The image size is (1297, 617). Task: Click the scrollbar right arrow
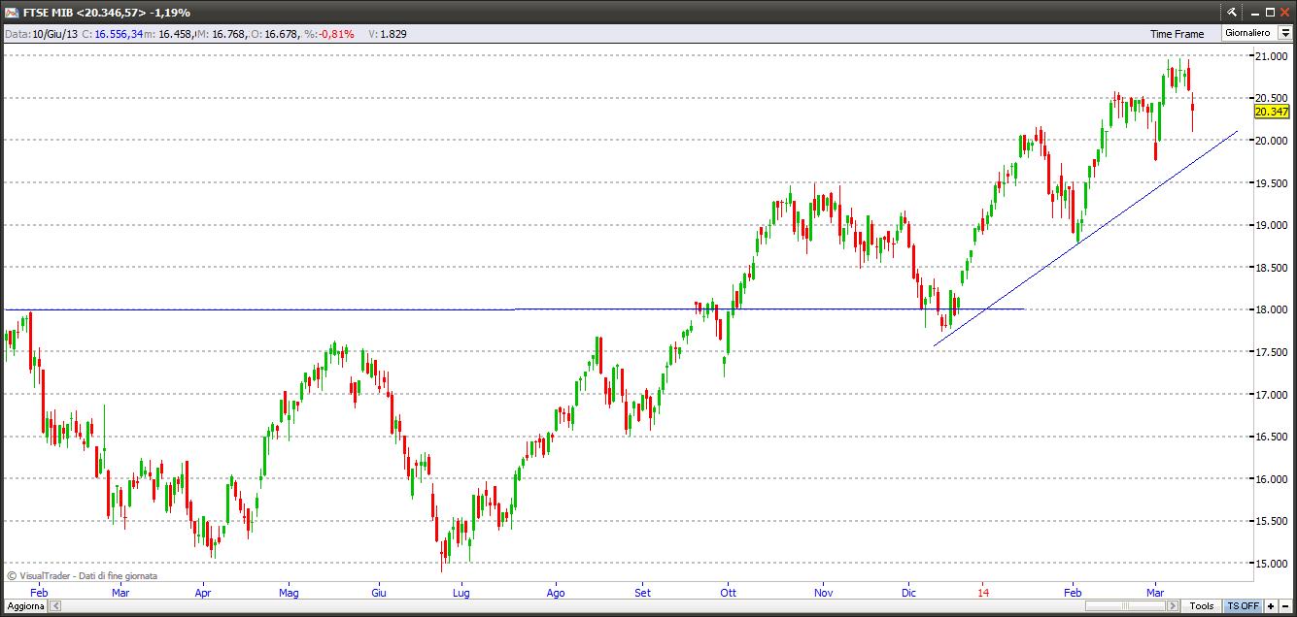tap(1174, 606)
